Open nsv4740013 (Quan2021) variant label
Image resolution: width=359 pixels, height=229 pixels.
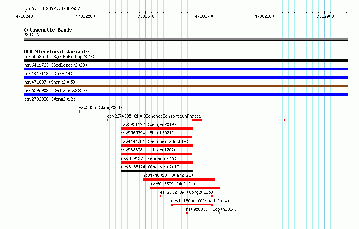(x=168, y=175)
